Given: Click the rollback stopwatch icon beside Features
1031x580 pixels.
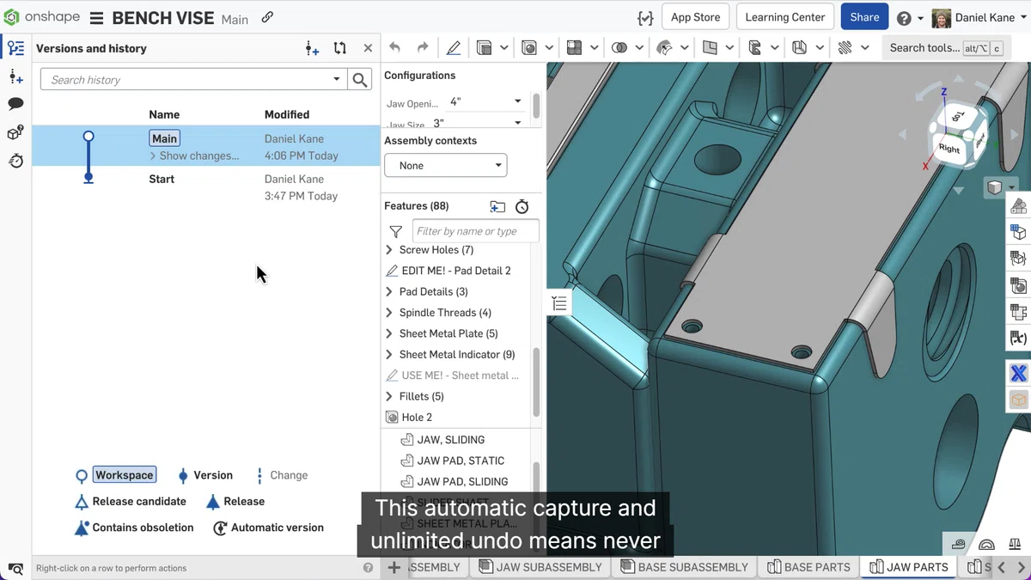Looking at the screenshot, I should (x=522, y=206).
